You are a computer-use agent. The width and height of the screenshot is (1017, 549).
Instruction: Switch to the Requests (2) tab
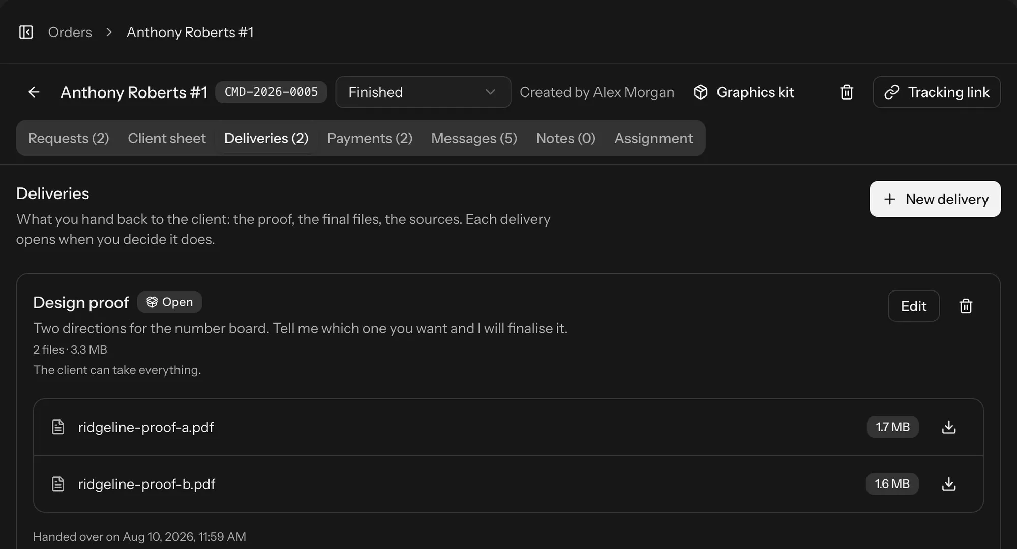(69, 138)
